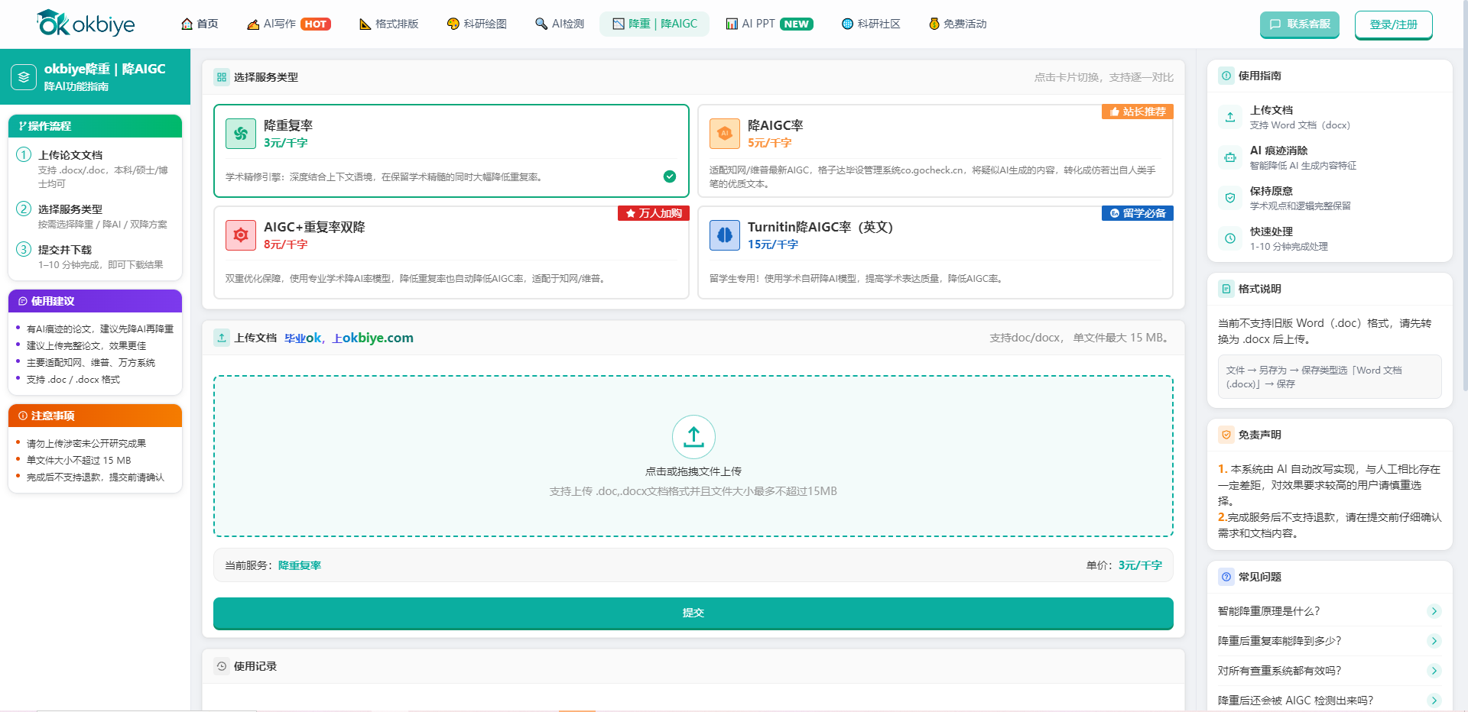1468x712 pixels.
Task: Click the 当前服务 value 降重复率
Action: point(300,565)
